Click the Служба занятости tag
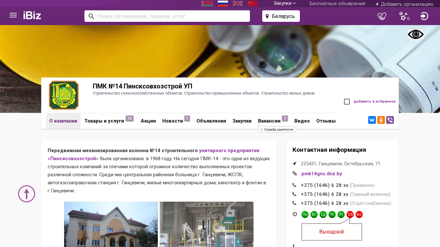 tap(277, 129)
